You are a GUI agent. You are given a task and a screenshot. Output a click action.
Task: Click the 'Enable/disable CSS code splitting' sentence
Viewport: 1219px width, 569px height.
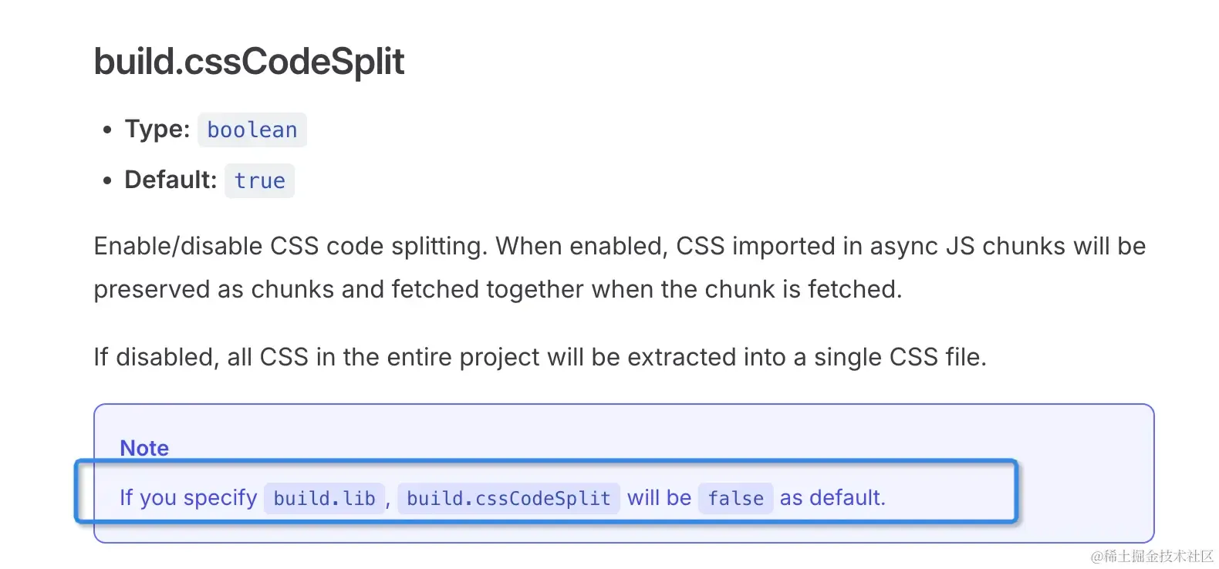pyautogui.click(x=291, y=246)
